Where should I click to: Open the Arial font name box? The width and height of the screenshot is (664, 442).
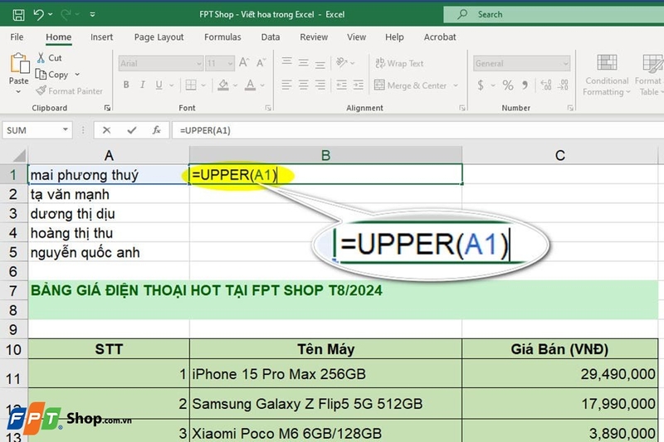[x=160, y=64]
